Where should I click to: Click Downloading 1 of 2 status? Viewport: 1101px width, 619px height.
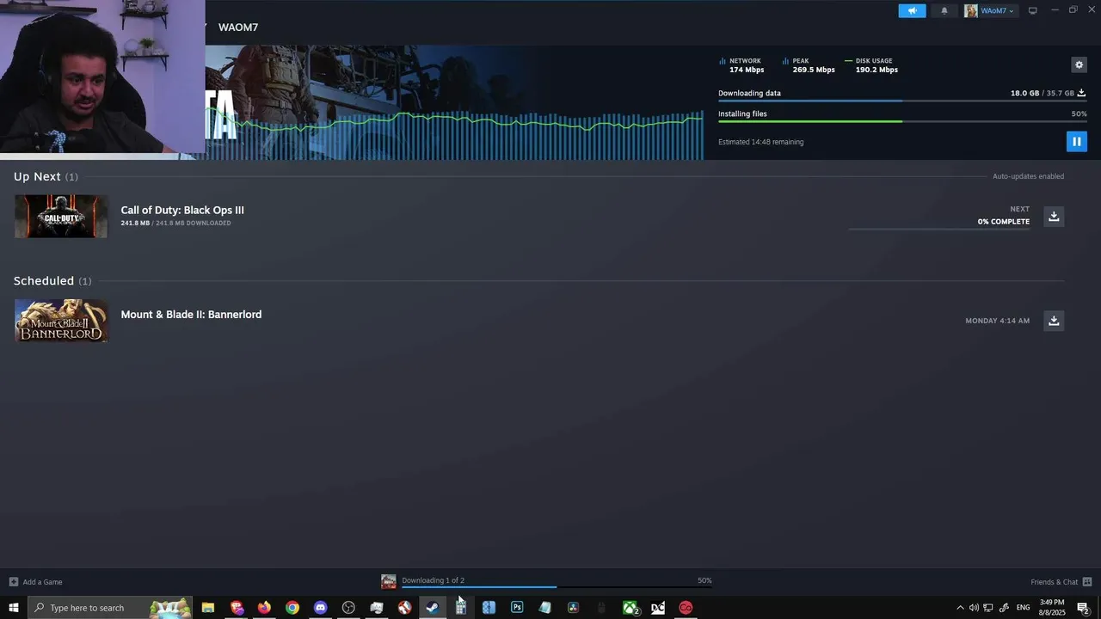coord(433,580)
